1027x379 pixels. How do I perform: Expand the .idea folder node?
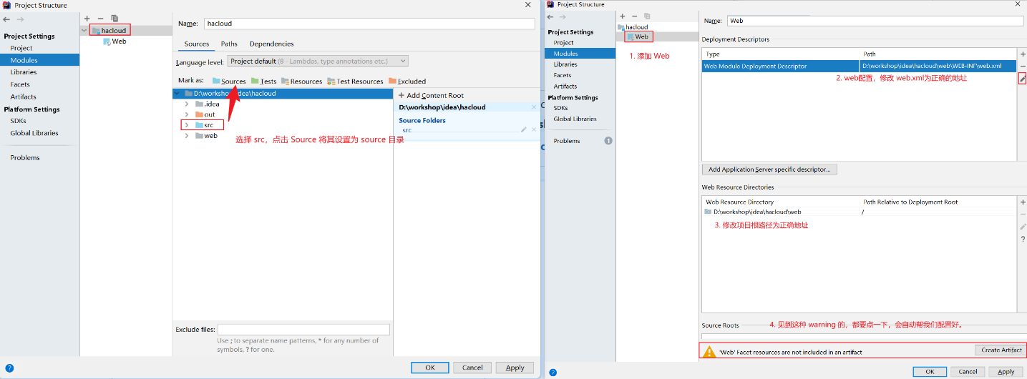point(187,104)
